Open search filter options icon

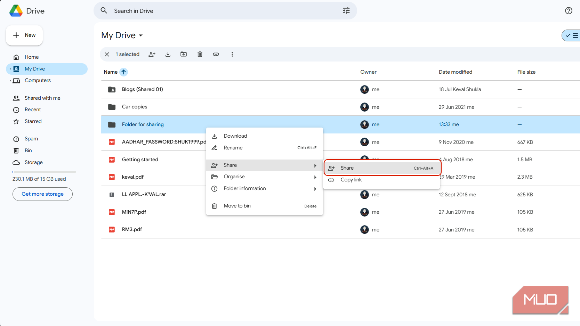coord(346,11)
